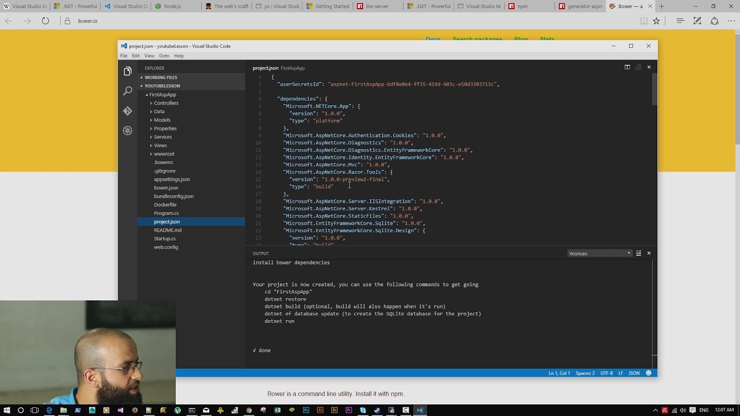740x416 pixels.
Task: Collapse the FirstAspApp folder
Action: (x=191, y=95)
